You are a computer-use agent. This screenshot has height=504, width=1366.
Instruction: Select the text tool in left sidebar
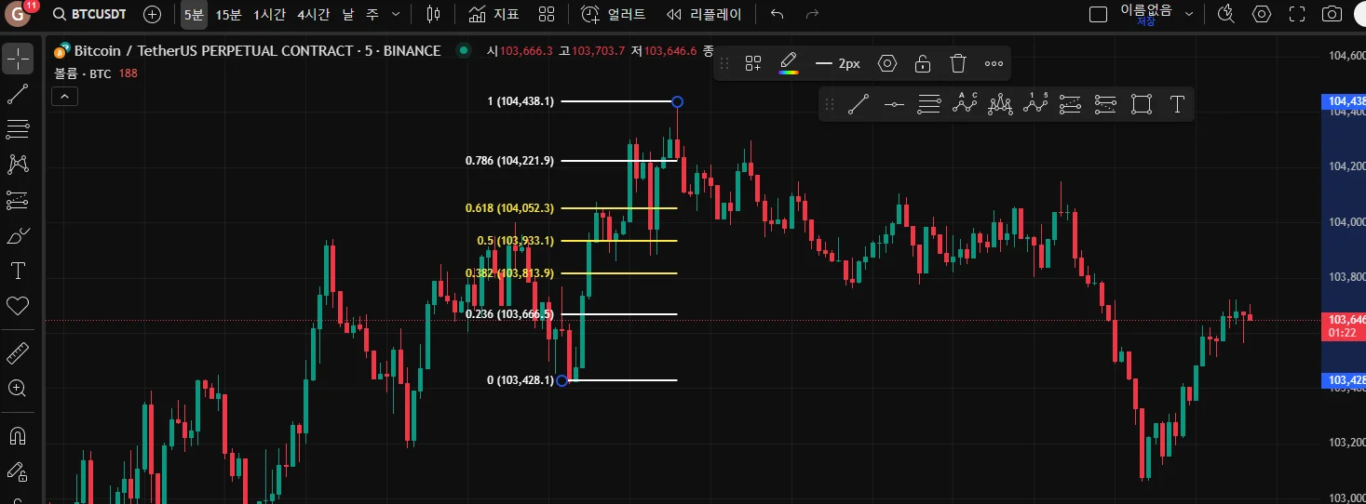(18, 271)
